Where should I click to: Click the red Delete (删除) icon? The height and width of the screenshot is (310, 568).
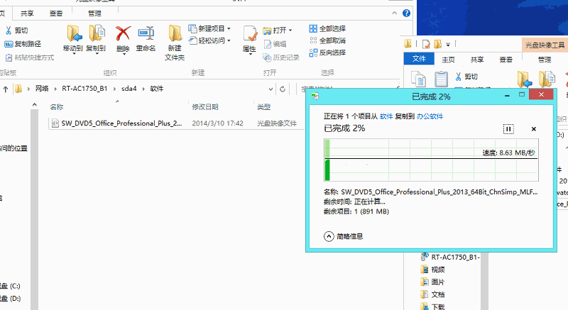123,33
